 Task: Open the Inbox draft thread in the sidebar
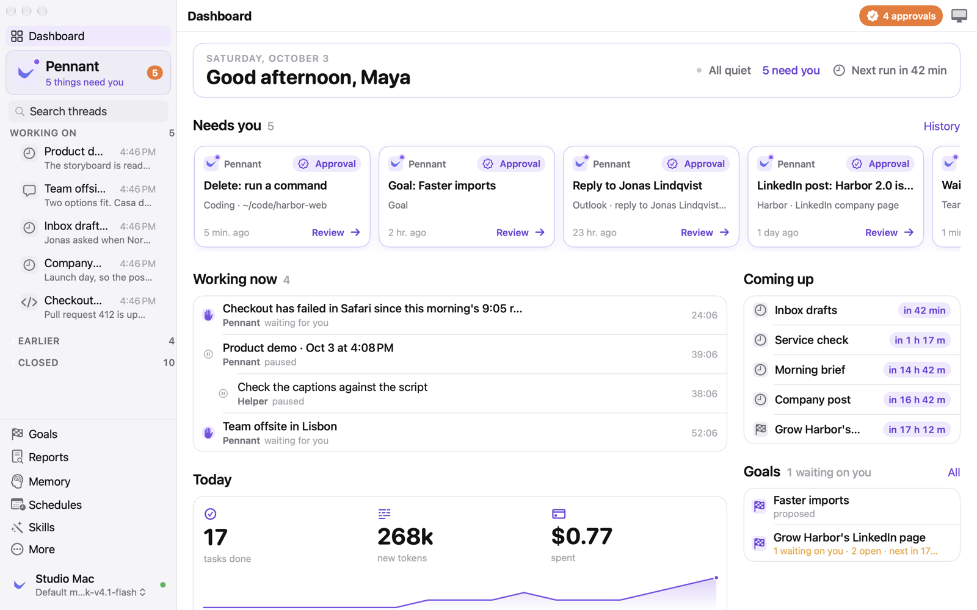89,232
